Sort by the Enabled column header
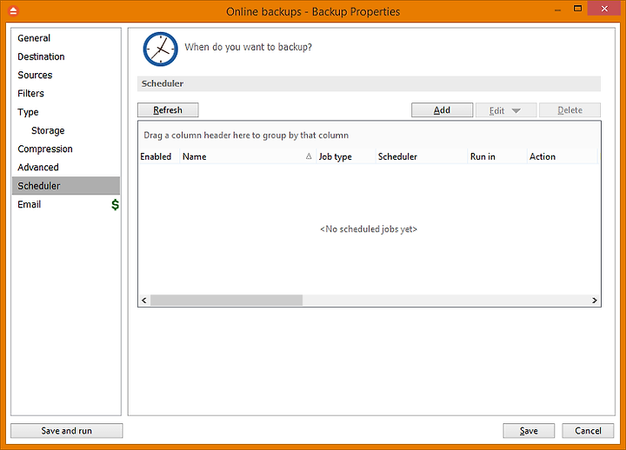Viewport: 626px width, 450px height. 158,156
